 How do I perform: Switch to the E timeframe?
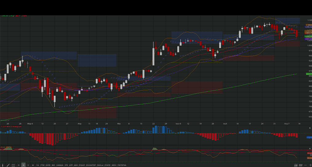coord(28,165)
